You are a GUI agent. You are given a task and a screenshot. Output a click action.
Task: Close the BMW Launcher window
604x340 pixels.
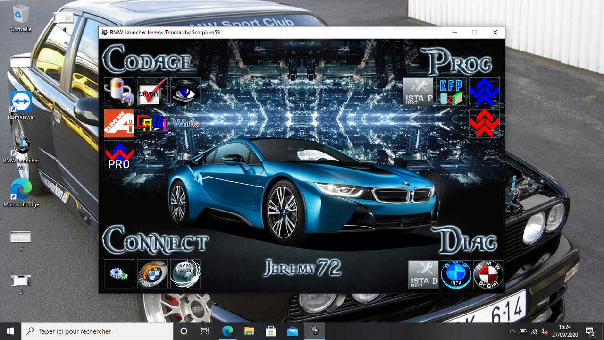[x=495, y=33]
